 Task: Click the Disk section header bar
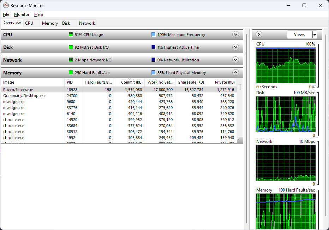point(122,47)
